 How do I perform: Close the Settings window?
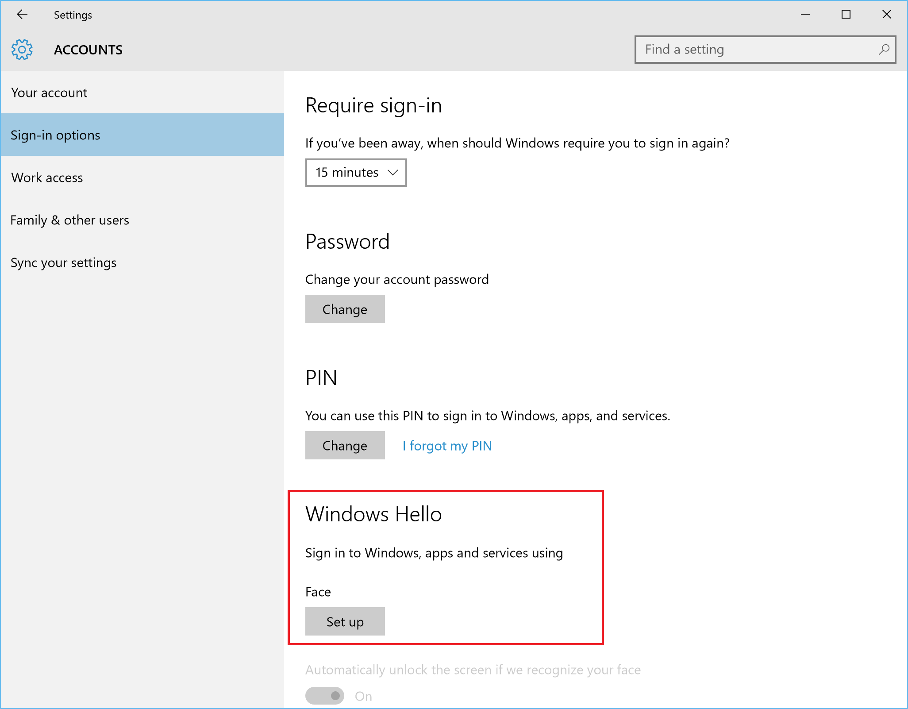click(x=886, y=15)
